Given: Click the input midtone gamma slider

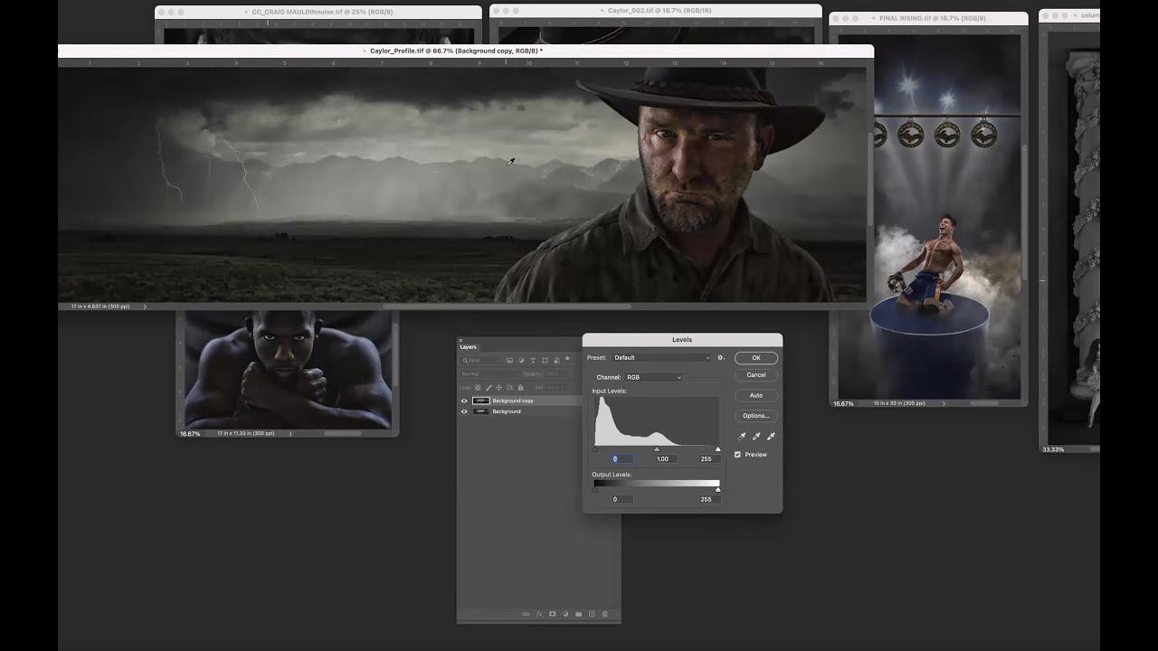Looking at the screenshot, I should 657,449.
